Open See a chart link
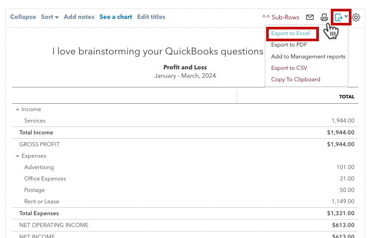 (x=116, y=17)
